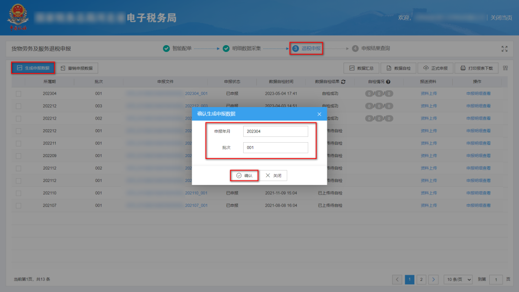Screen dimensions: 519x292
Task: Tick the checkbox for 202107 row
Action: point(18,206)
